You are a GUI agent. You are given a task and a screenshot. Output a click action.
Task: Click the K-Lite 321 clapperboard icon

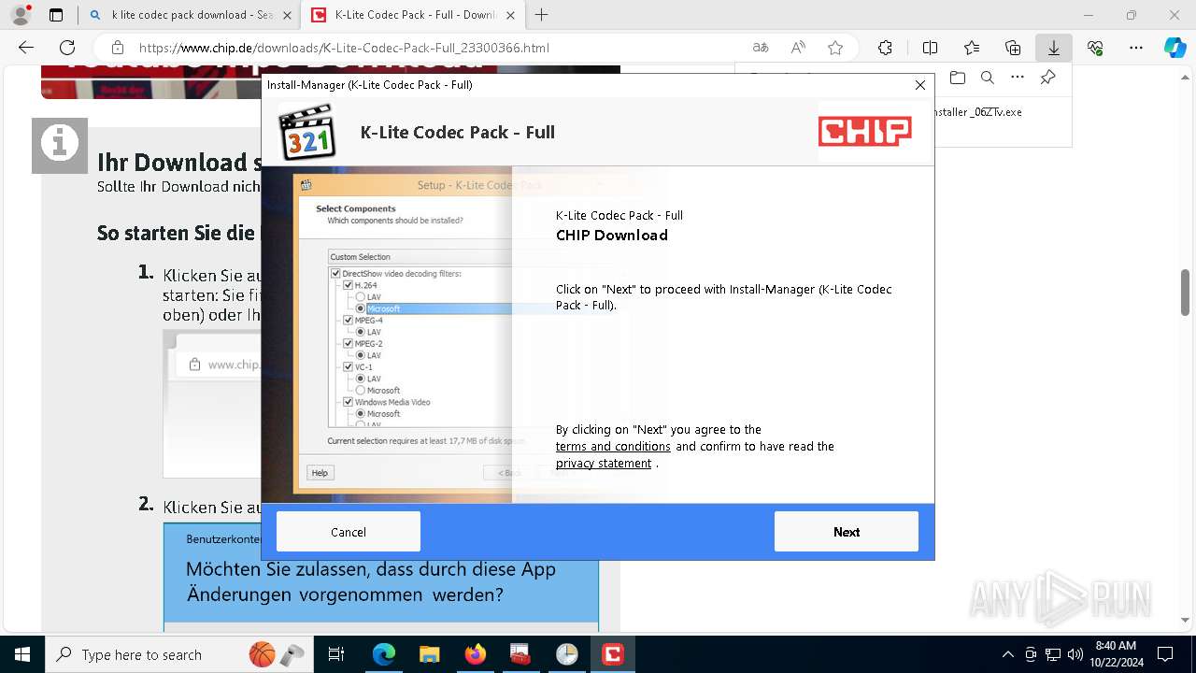(x=308, y=132)
